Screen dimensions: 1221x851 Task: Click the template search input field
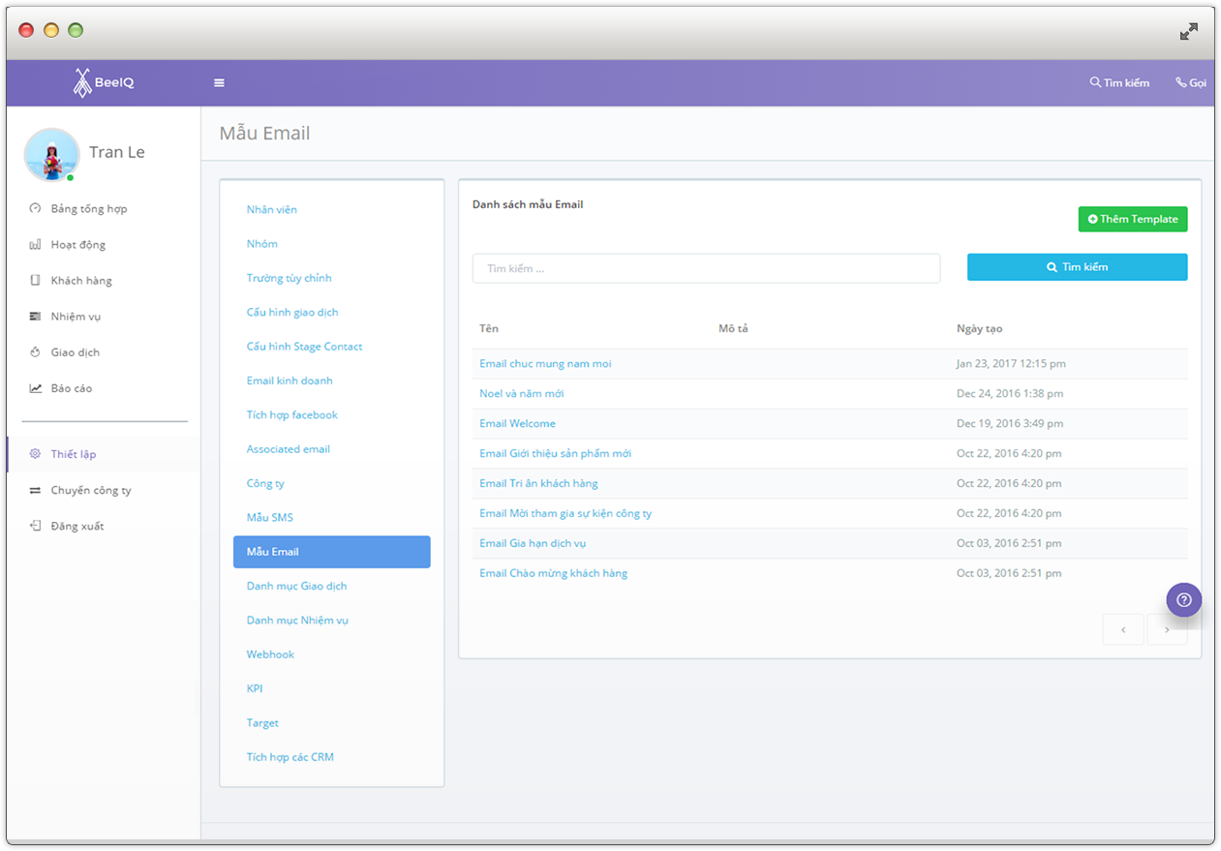(x=706, y=268)
